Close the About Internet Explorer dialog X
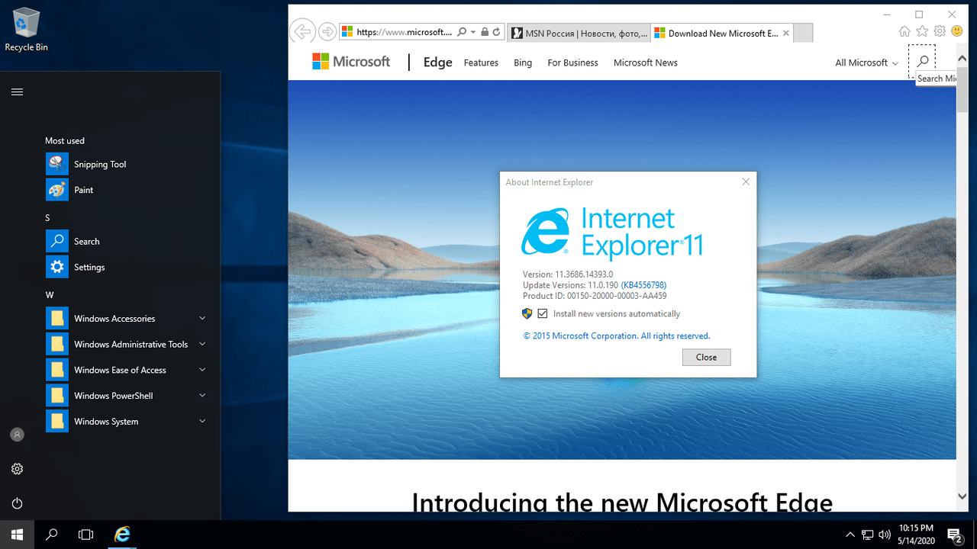This screenshot has width=977, height=549. click(746, 181)
